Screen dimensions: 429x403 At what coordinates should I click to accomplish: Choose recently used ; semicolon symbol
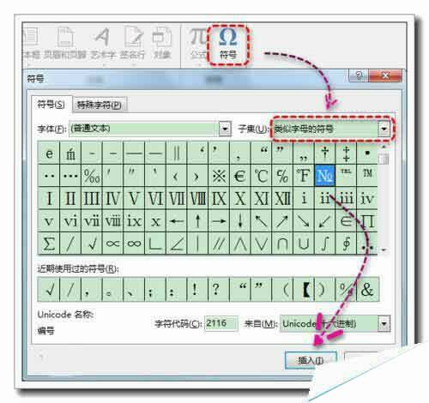pyautogui.click(x=155, y=289)
